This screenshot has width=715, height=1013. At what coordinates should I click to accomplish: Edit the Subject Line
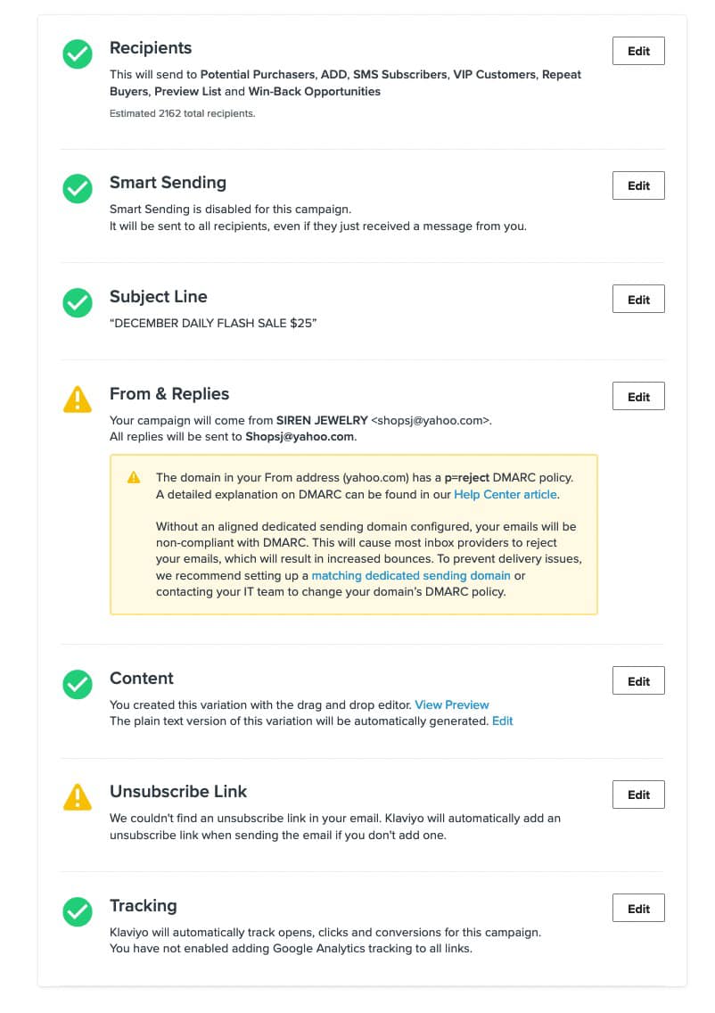coord(638,299)
